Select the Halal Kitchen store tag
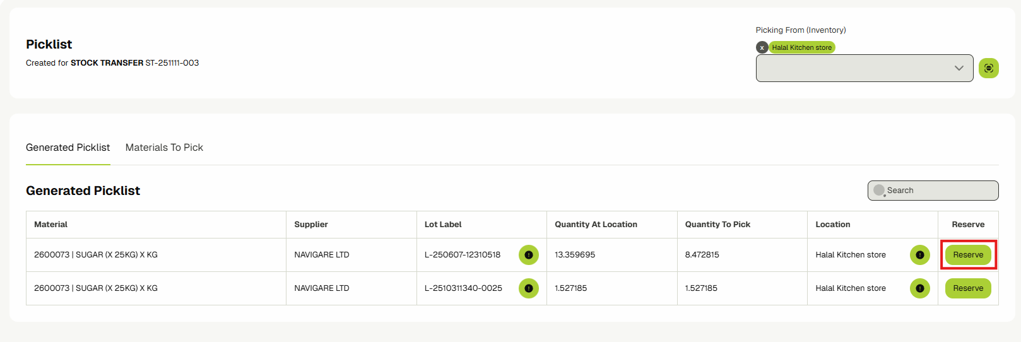 point(801,48)
